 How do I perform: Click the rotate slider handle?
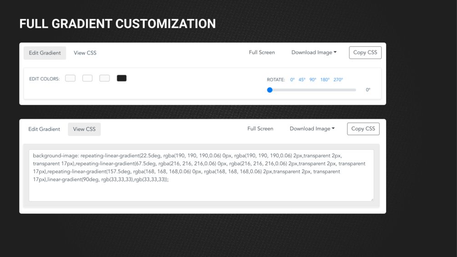pos(270,90)
